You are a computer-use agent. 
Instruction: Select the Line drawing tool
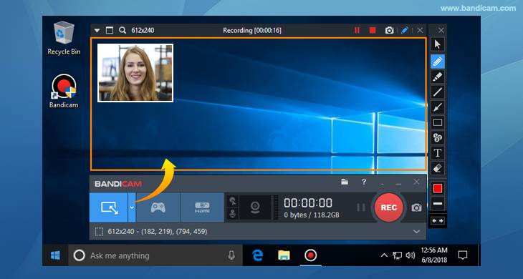coord(437,92)
